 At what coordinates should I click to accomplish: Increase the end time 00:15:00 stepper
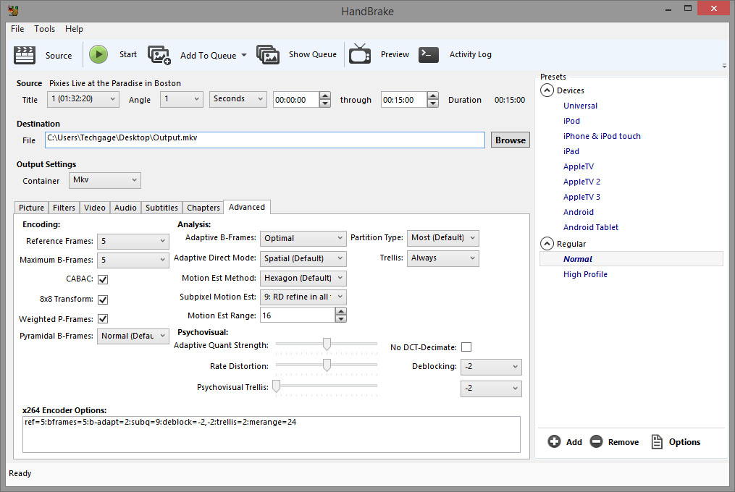(433, 96)
